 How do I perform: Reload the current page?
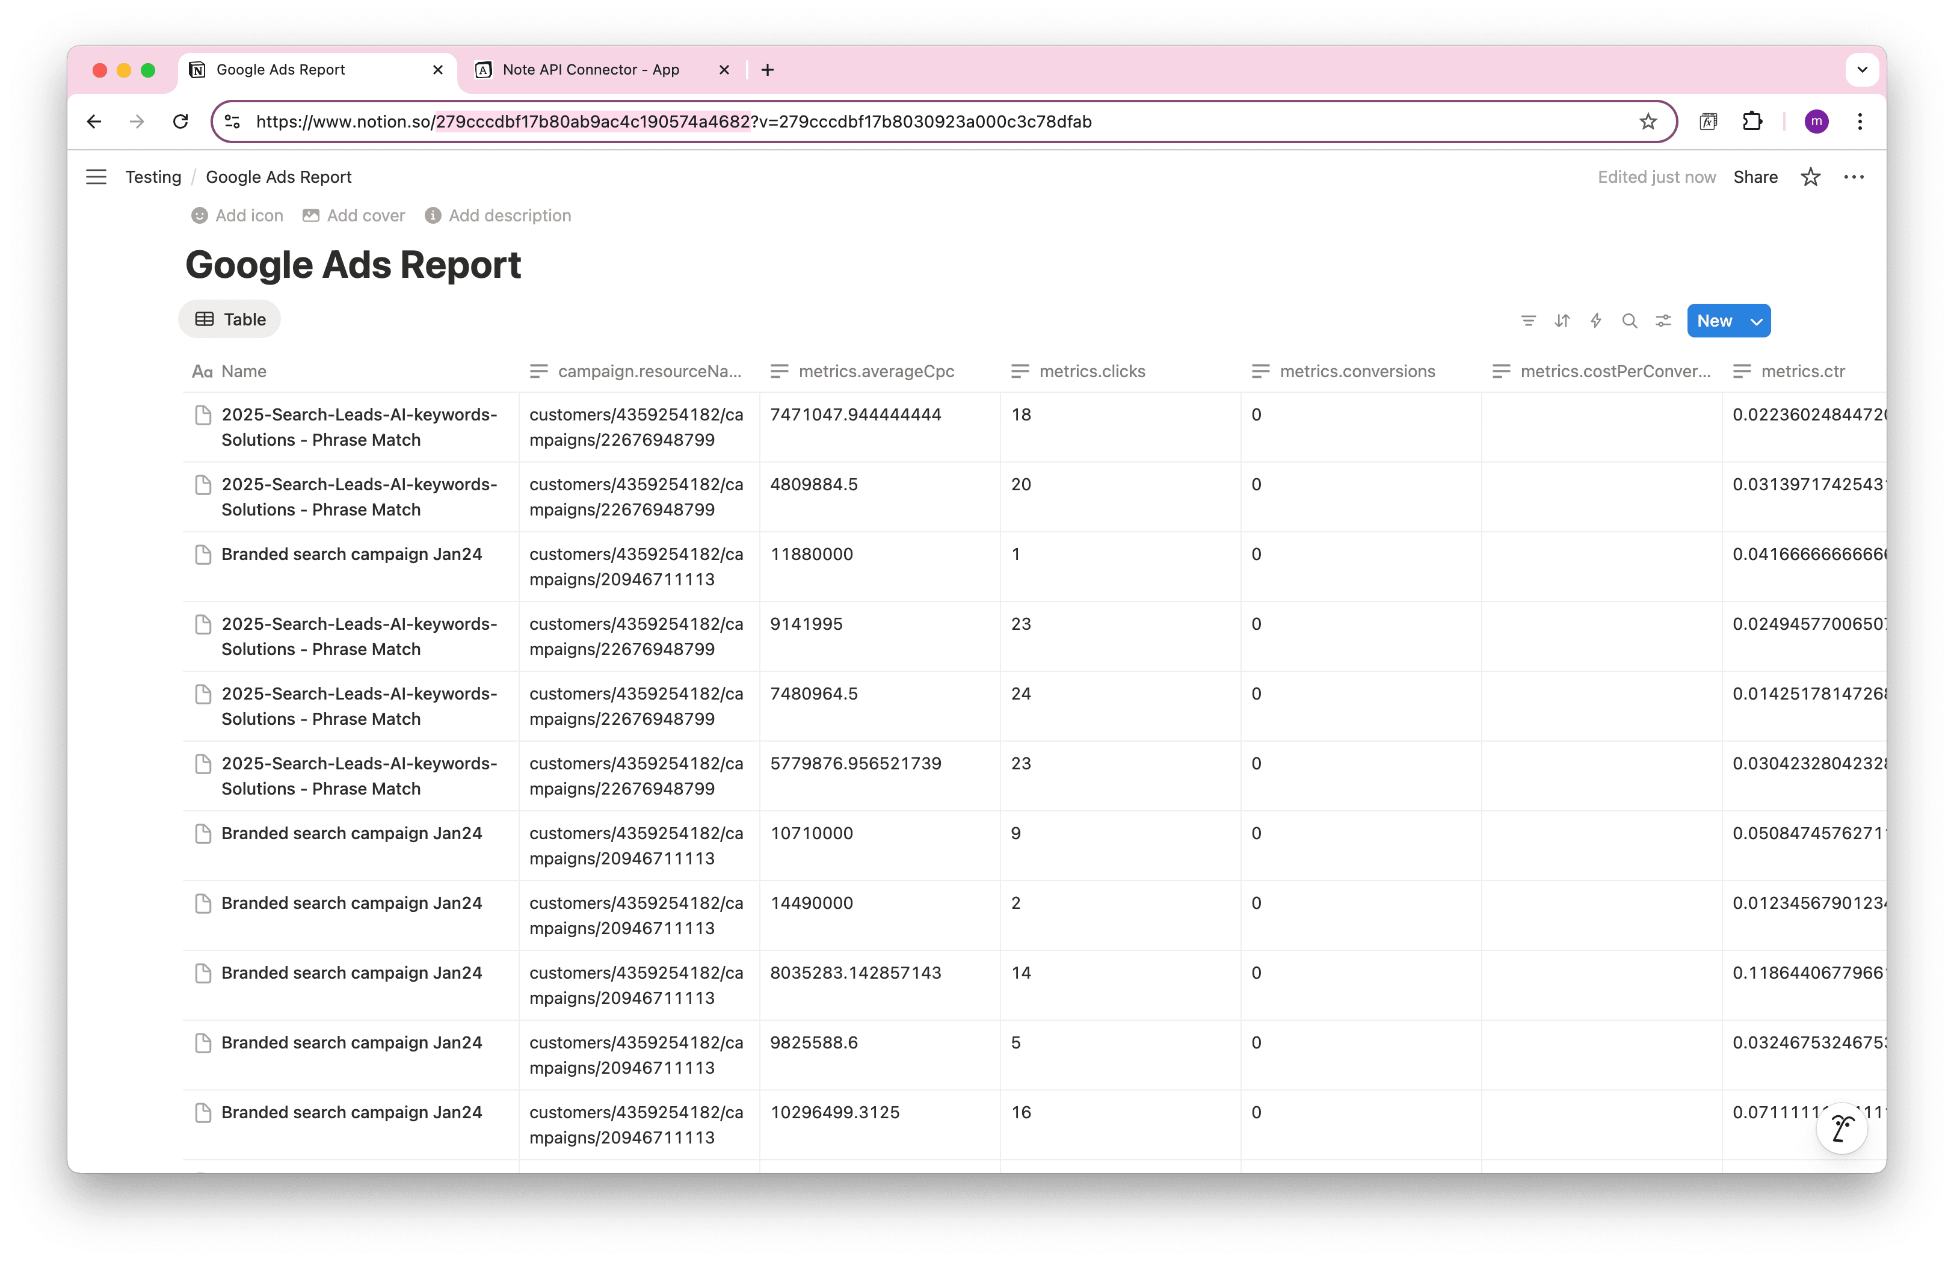pos(180,122)
